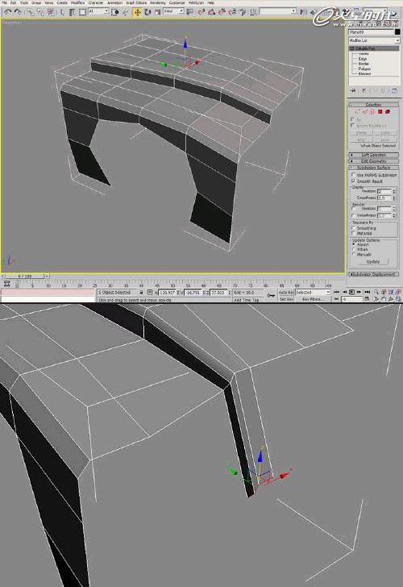Click the Mirror tool icon in the toolbar

point(304,12)
